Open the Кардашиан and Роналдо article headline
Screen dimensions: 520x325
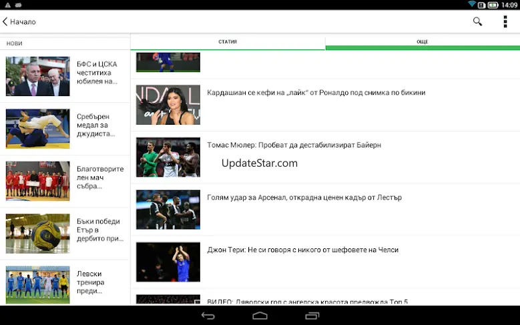point(316,93)
